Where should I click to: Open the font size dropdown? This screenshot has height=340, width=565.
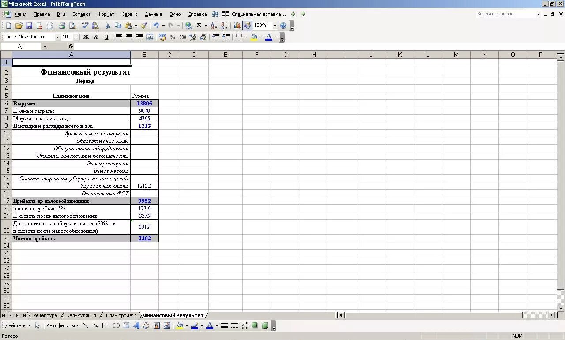(x=75, y=37)
